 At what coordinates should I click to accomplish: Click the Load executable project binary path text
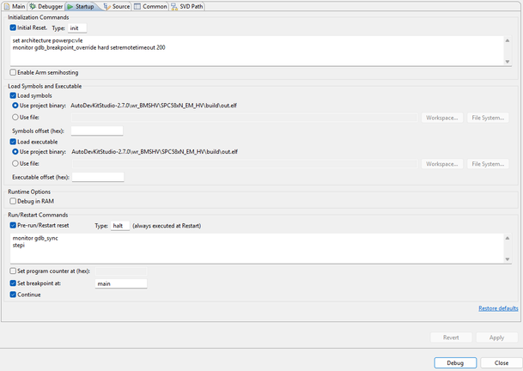pyautogui.click(x=155, y=152)
